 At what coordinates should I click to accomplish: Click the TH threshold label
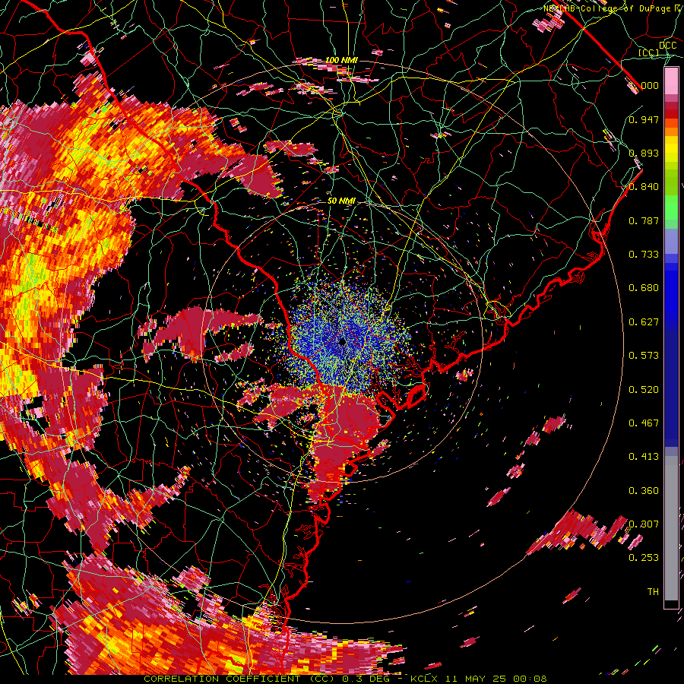point(653,592)
